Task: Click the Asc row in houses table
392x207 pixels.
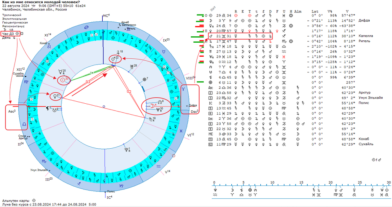Action: (282, 88)
